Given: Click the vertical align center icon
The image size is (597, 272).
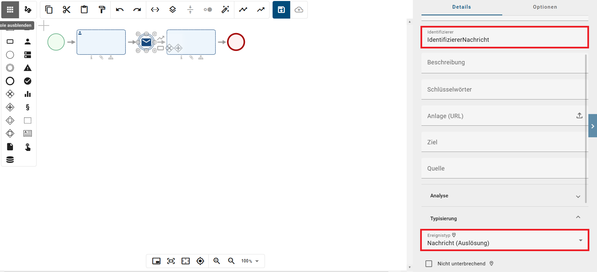Looking at the screenshot, I should click(190, 10).
